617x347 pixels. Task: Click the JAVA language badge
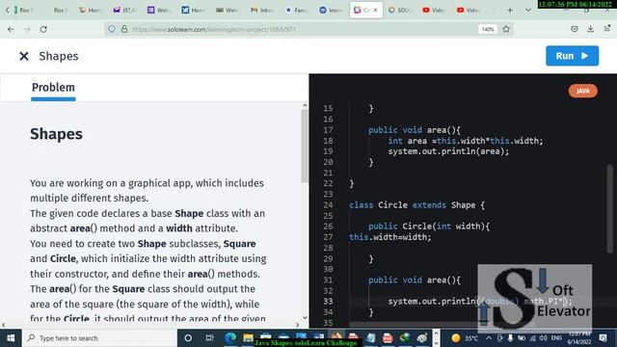coord(582,91)
